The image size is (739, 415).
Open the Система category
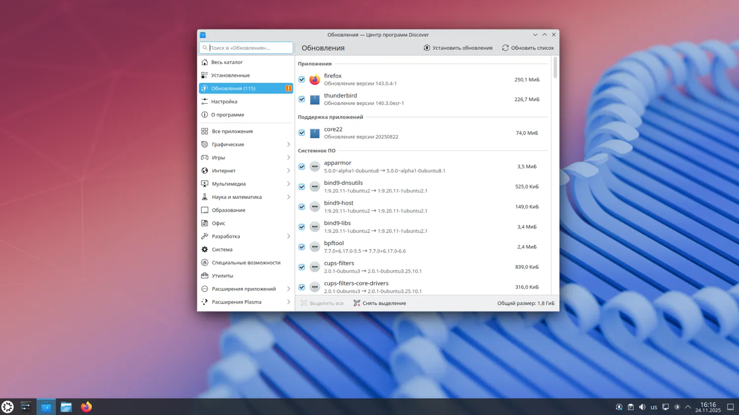coord(246,250)
